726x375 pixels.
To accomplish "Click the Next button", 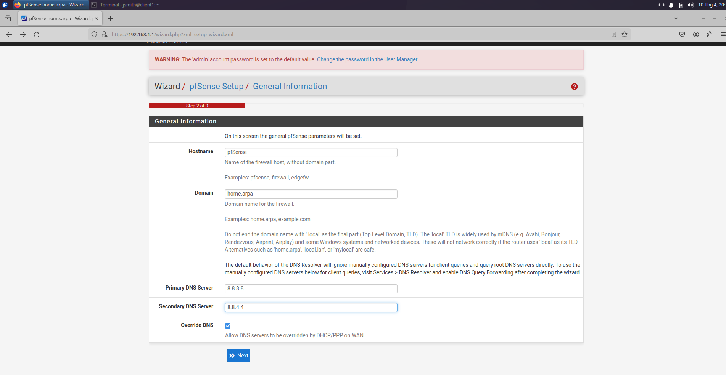I will (x=238, y=356).
